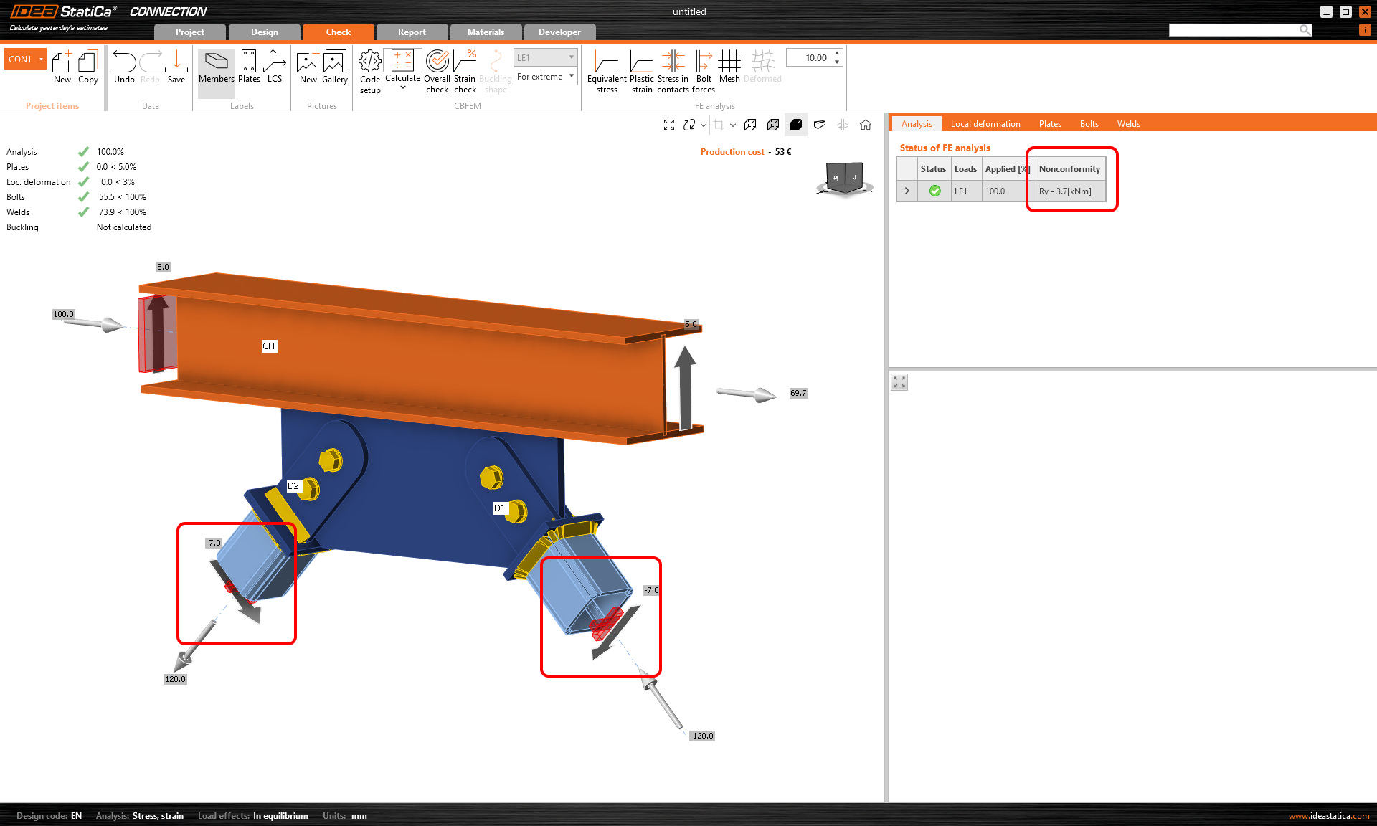1377x826 pixels.
Task: Toggle Mesh display in FE analysis
Action: (729, 62)
